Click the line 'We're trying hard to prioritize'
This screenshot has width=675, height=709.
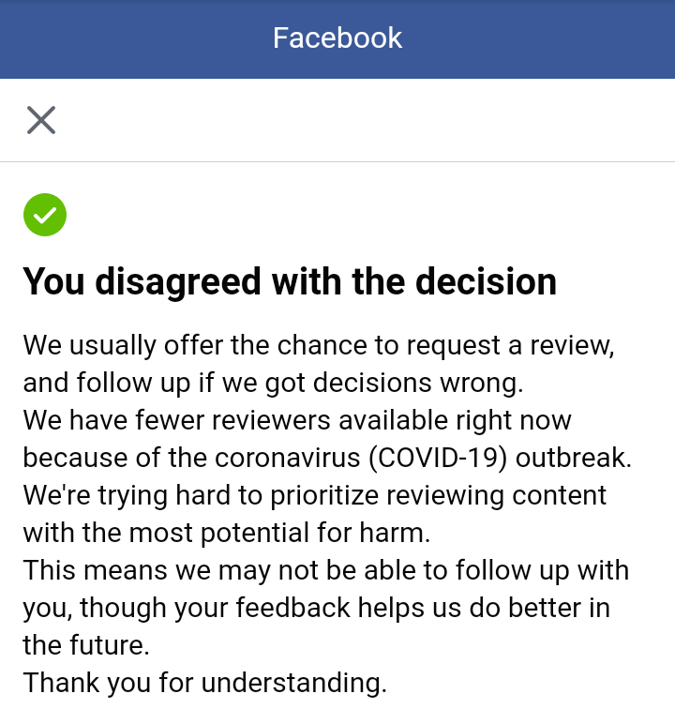pyautogui.click(x=315, y=495)
